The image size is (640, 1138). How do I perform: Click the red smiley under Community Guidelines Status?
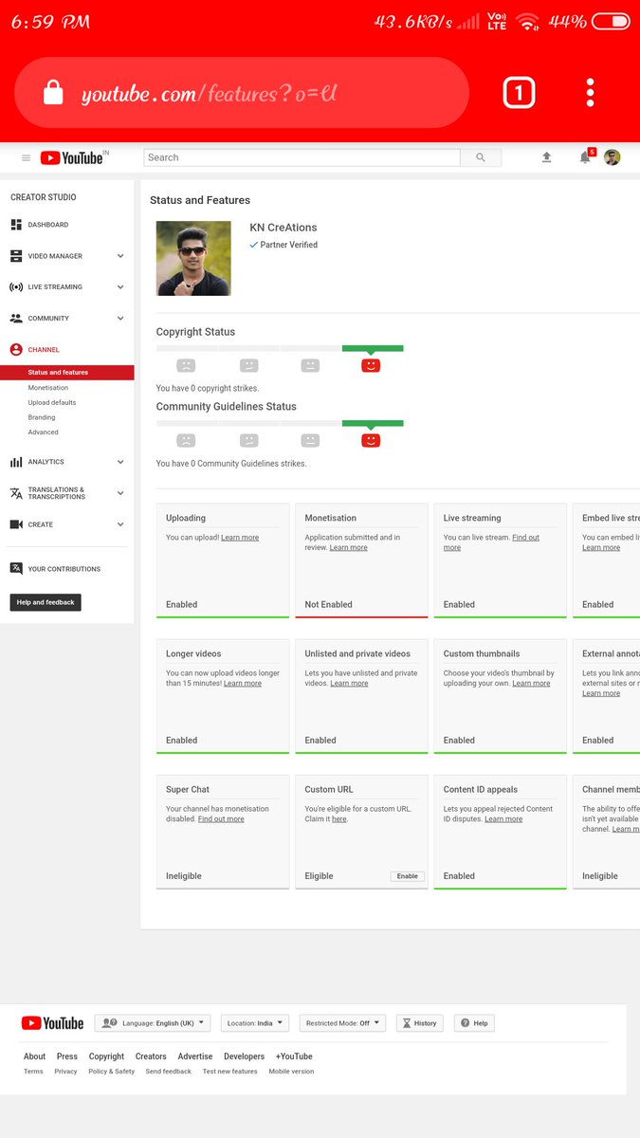371,440
